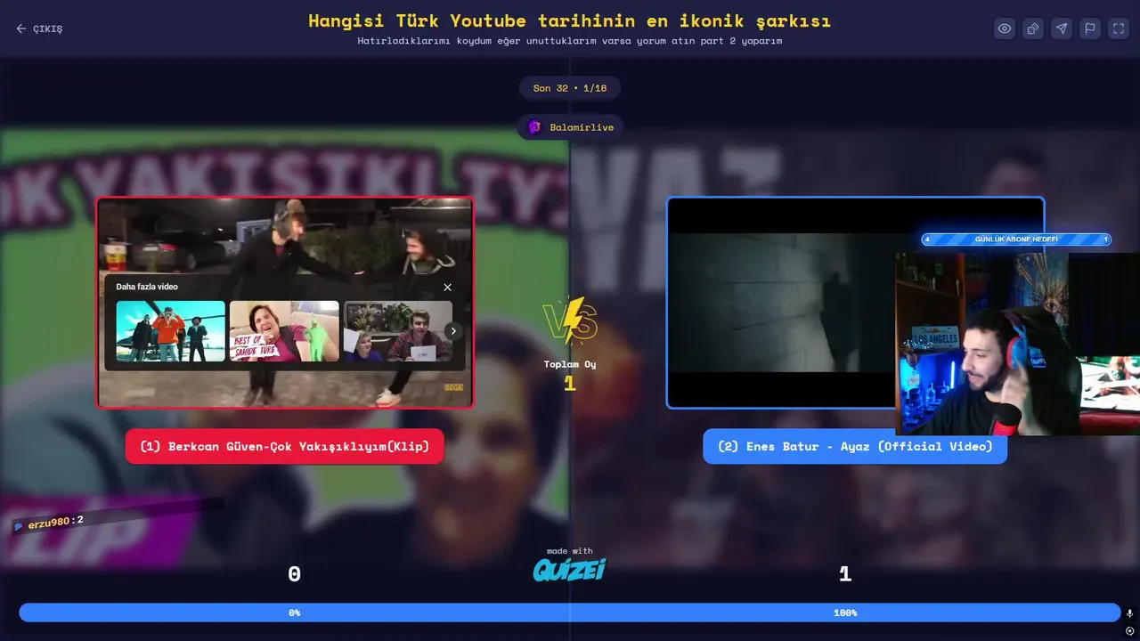1140x641 pixels.
Task: Click the Quizei logo
Action: tap(569, 569)
